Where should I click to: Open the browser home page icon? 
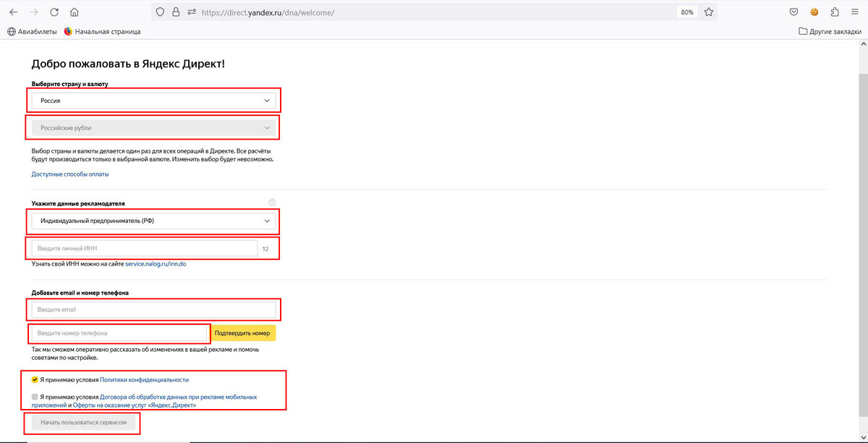[x=75, y=12]
